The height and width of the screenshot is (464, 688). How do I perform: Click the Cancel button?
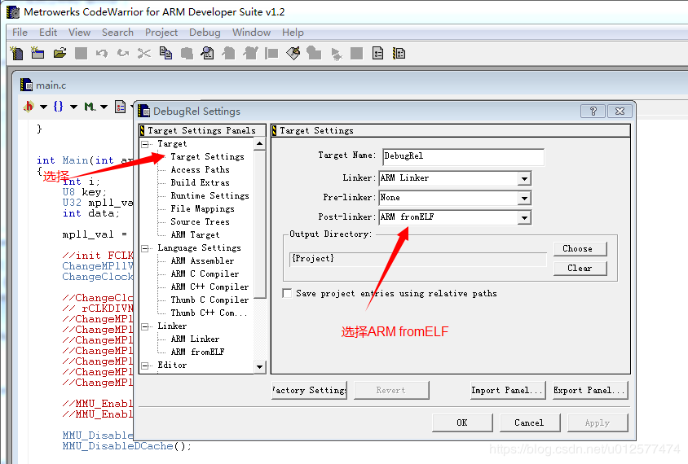click(x=529, y=422)
